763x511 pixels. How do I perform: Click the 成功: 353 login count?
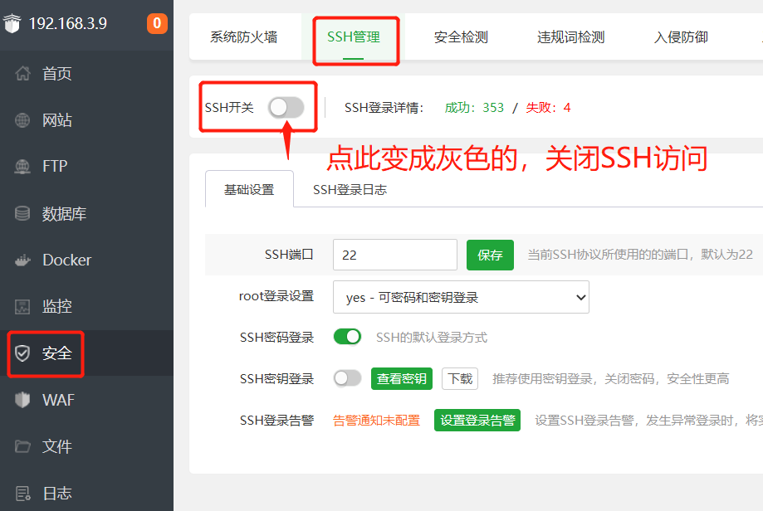tap(474, 108)
